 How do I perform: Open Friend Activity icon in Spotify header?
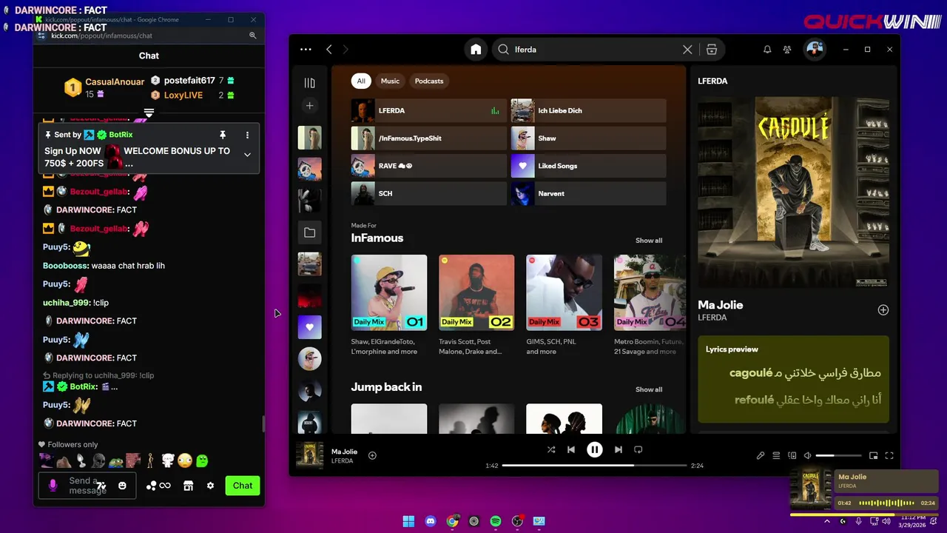(788, 50)
